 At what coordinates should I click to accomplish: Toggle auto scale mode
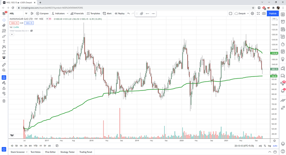point(275,146)
